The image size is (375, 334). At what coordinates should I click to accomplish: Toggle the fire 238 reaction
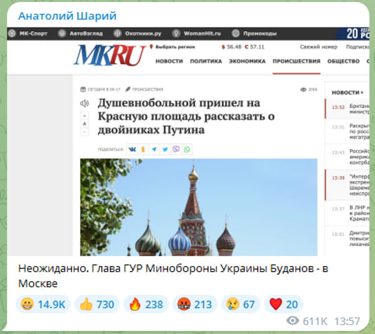(x=146, y=304)
